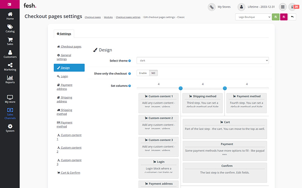Open Catalog from the sidebar

pyautogui.click(x=10, y=29)
